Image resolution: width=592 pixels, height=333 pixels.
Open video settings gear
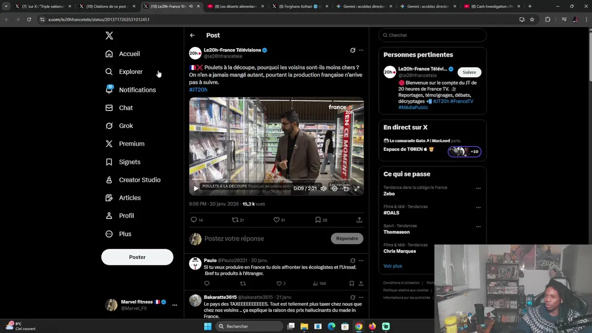(x=335, y=189)
